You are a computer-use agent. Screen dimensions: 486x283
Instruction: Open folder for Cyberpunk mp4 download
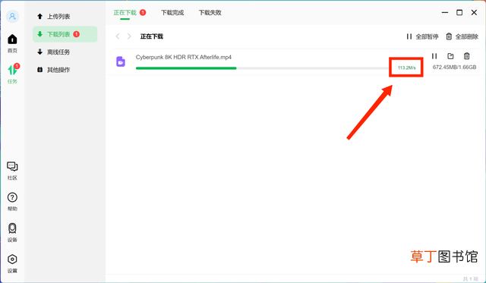pos(450,56)
